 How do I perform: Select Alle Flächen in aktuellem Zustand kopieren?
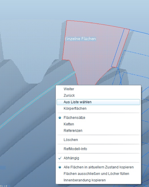coord(98,167)
